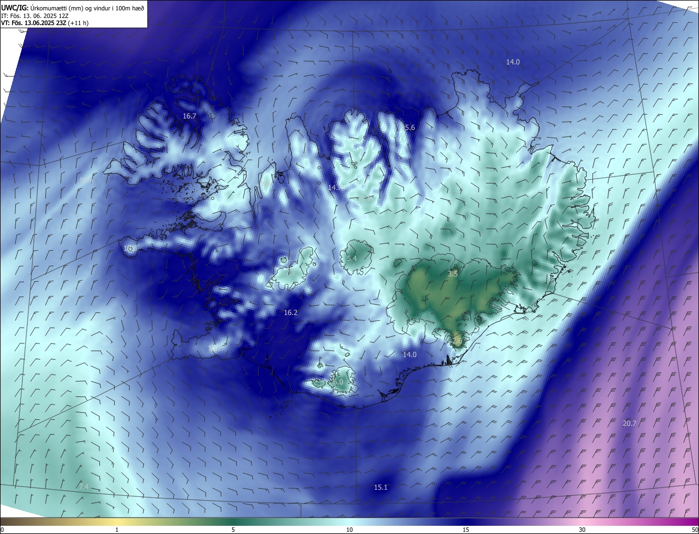Screen dimensions: 699x534
Task: Click the 6.0 value on the southern glacier
Action: pyautogui.click(x=338, y=382)
